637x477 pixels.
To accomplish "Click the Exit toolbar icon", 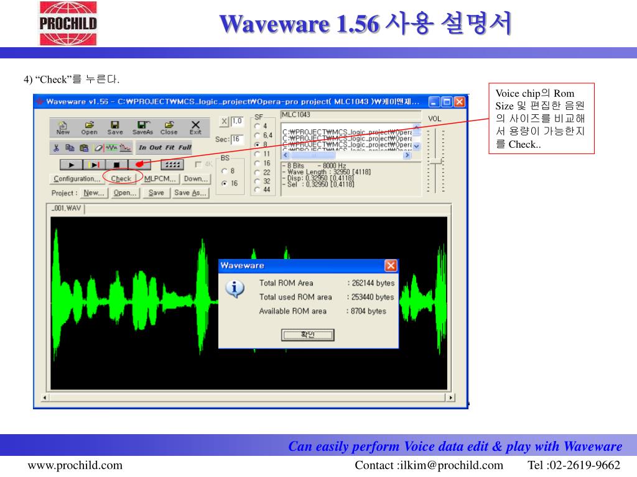I will 195,128.
